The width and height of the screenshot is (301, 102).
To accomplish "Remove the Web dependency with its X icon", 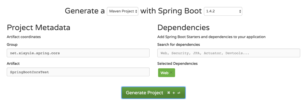I will 171,73.
